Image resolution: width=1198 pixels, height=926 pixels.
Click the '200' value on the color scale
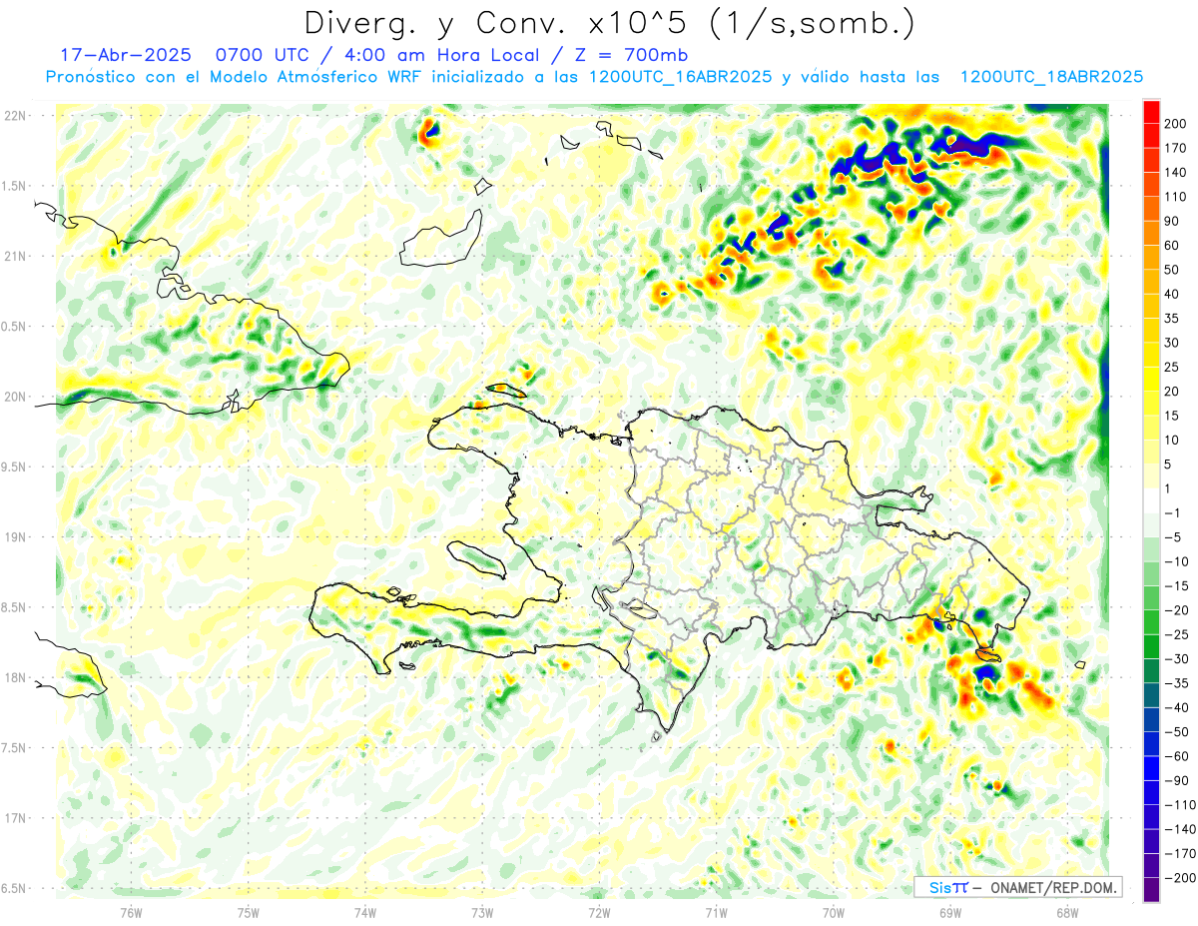(1176, 124)
